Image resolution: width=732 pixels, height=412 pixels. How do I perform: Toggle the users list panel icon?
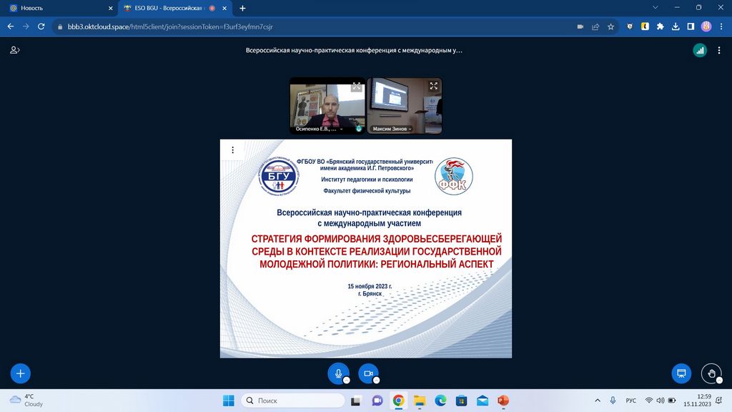click(x=14, y=50)
